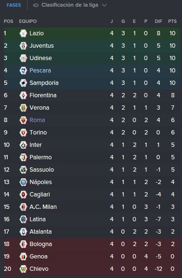Click the Genoa team name
Viewport: 182px width, 278px height.
39,257
